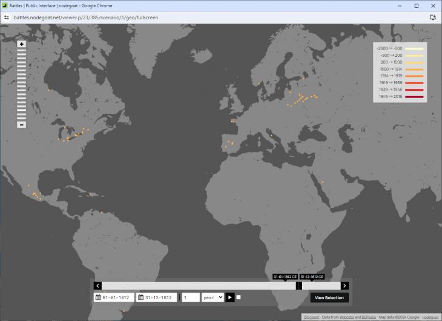The image size is (442, 321).
Task: Click the browser address bar URL
Action: (x=86, y=18)
